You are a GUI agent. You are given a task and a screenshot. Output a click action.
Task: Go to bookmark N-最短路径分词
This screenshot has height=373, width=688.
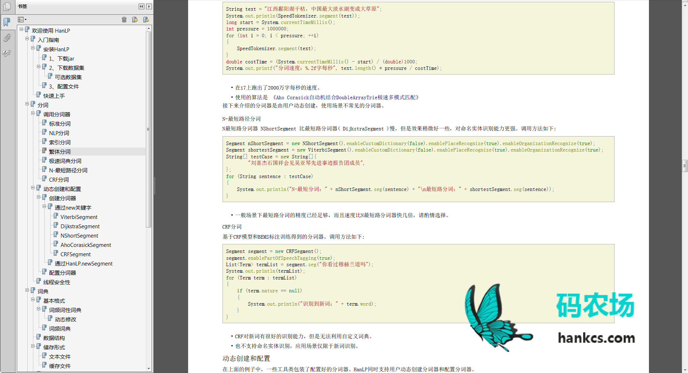coord(68,171)
